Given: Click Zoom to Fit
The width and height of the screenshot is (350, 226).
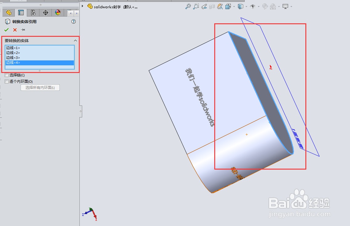Looking at the screenshot, I should [x=188, y=6].
